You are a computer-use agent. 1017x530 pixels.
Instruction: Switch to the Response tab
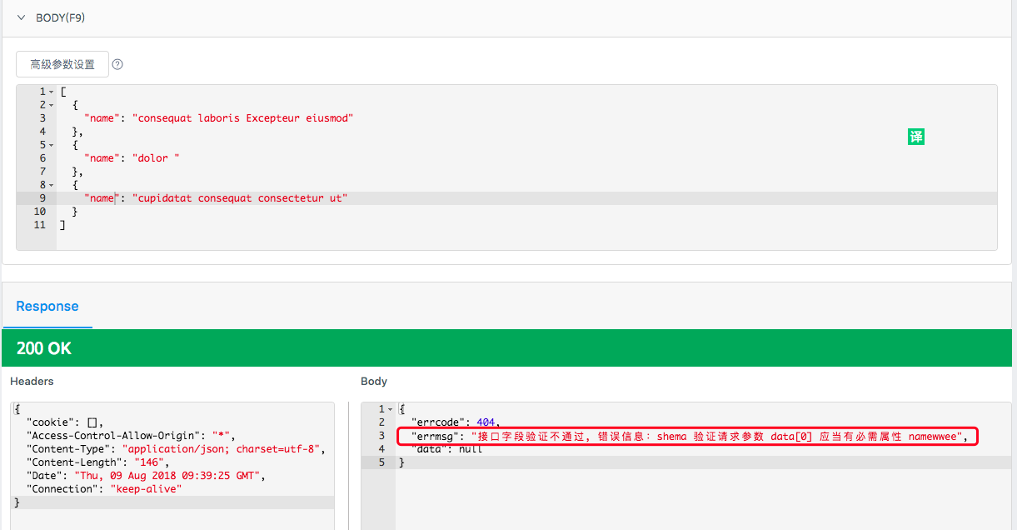pos(47,307)
